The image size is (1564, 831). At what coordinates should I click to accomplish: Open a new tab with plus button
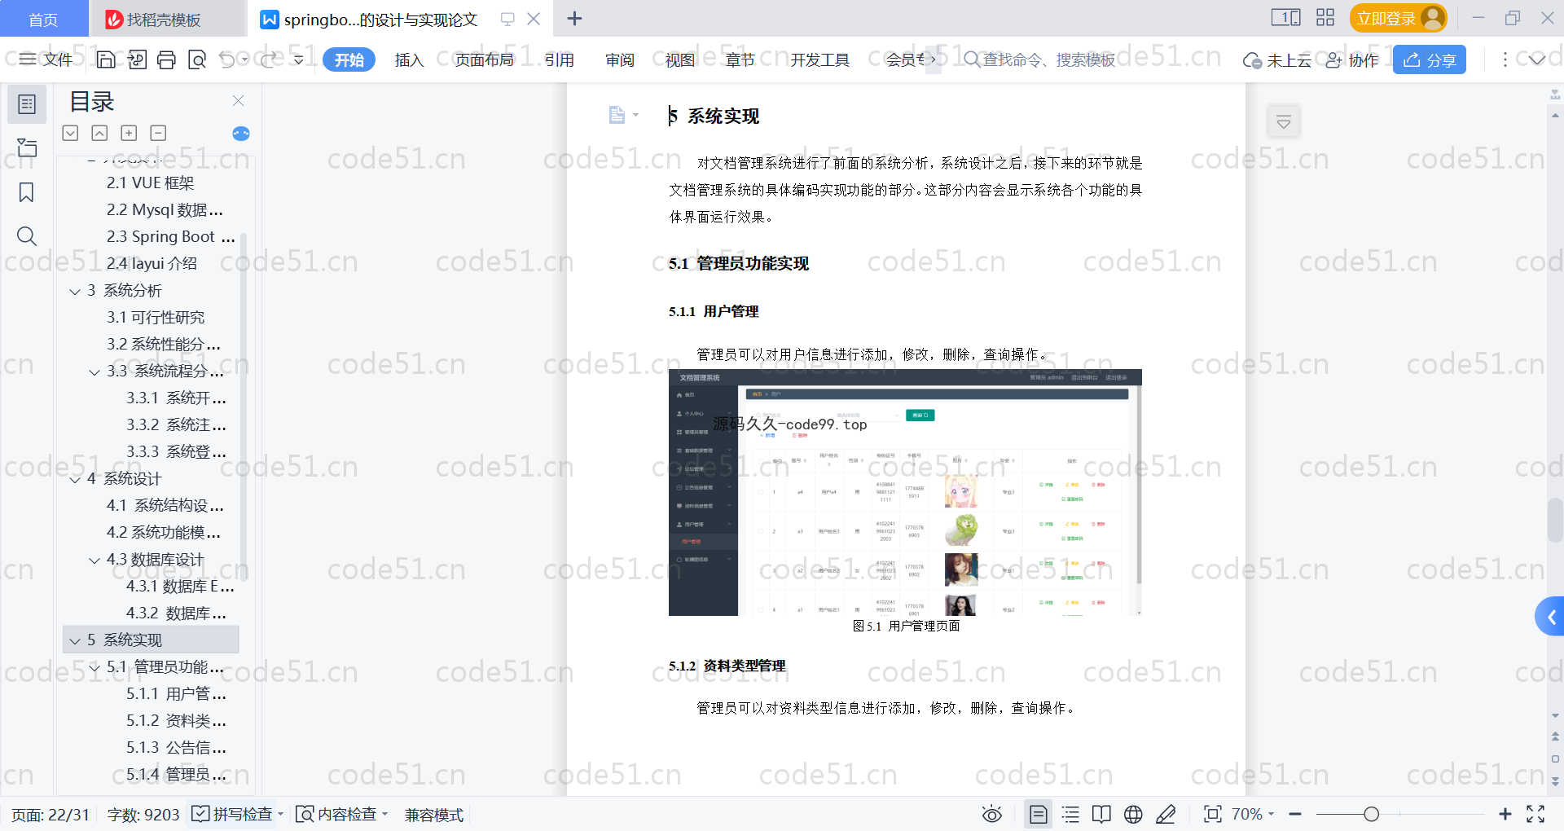[x=574, y=19]
